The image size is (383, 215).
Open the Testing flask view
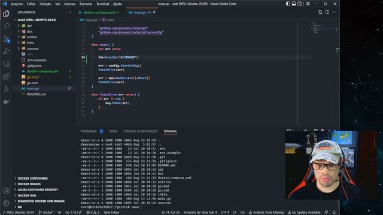[6, 89]
